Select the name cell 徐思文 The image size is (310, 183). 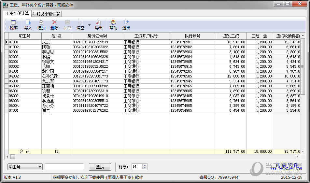tap(57, 62)
